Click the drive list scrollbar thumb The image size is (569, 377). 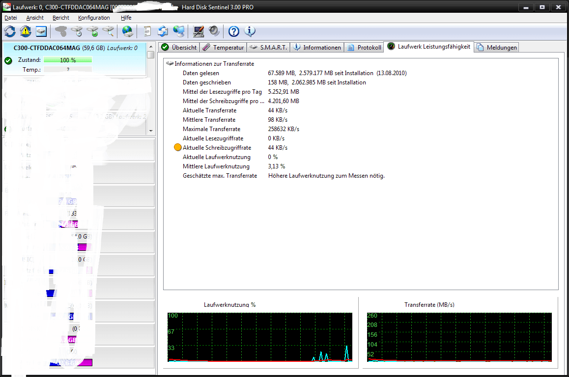(150, 55)
